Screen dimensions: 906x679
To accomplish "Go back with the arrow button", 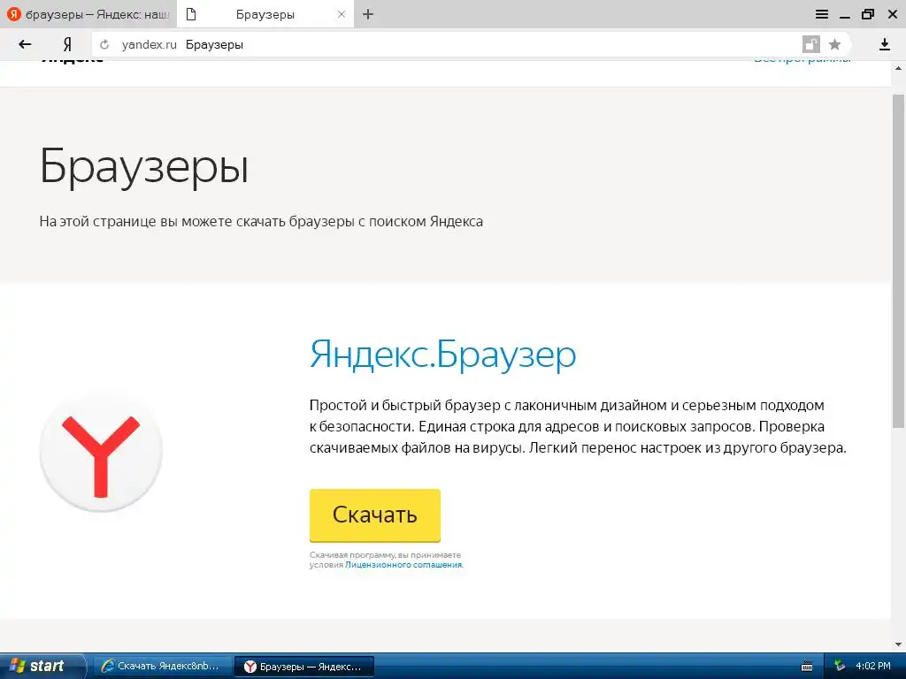I will (25, 44).
